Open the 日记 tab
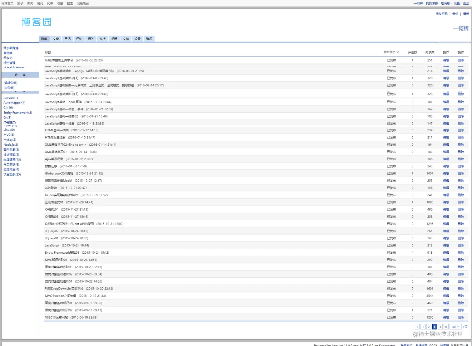 (x=67, y=39)
